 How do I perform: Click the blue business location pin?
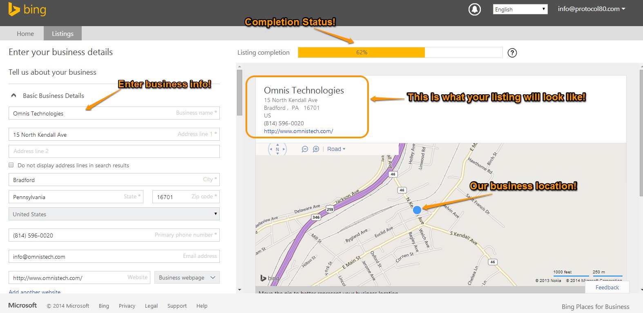[417, 210]
